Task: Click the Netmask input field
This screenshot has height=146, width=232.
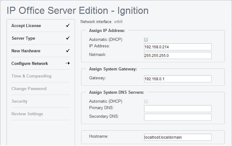Action: 178,55
